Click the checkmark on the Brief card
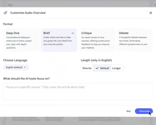Screen dimensions: 156x125 73,33
